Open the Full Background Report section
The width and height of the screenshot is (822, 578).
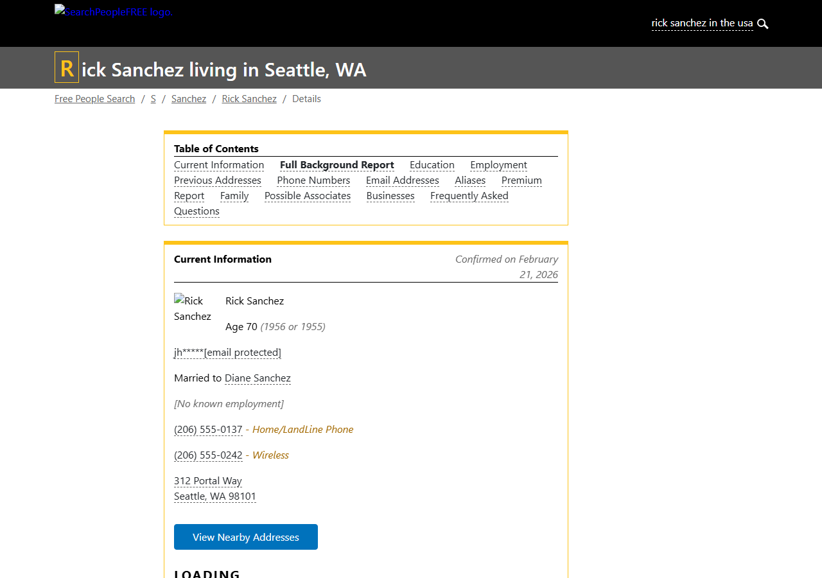[337, 165]
